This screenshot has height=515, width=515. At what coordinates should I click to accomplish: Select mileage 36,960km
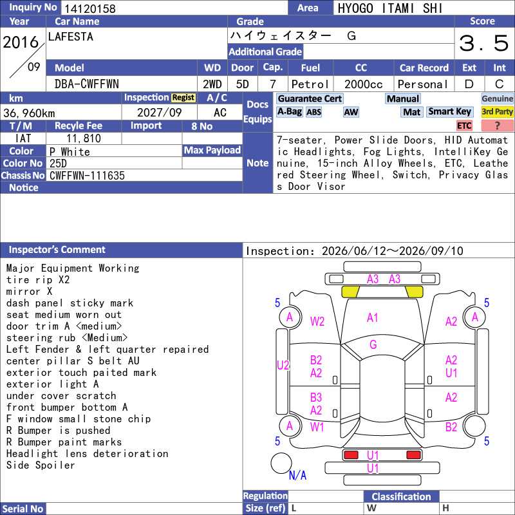(x=29, y=113)
